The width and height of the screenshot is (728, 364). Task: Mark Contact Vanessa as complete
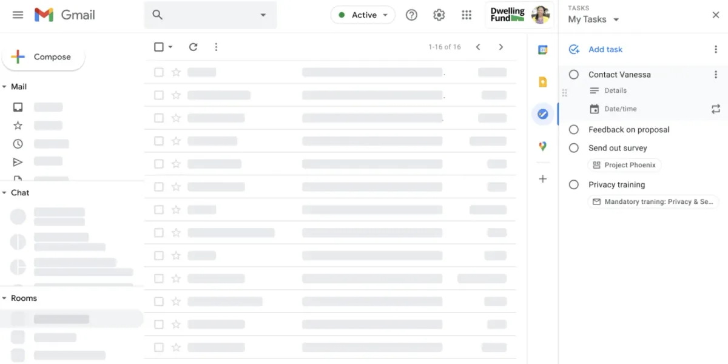(573, 74)
